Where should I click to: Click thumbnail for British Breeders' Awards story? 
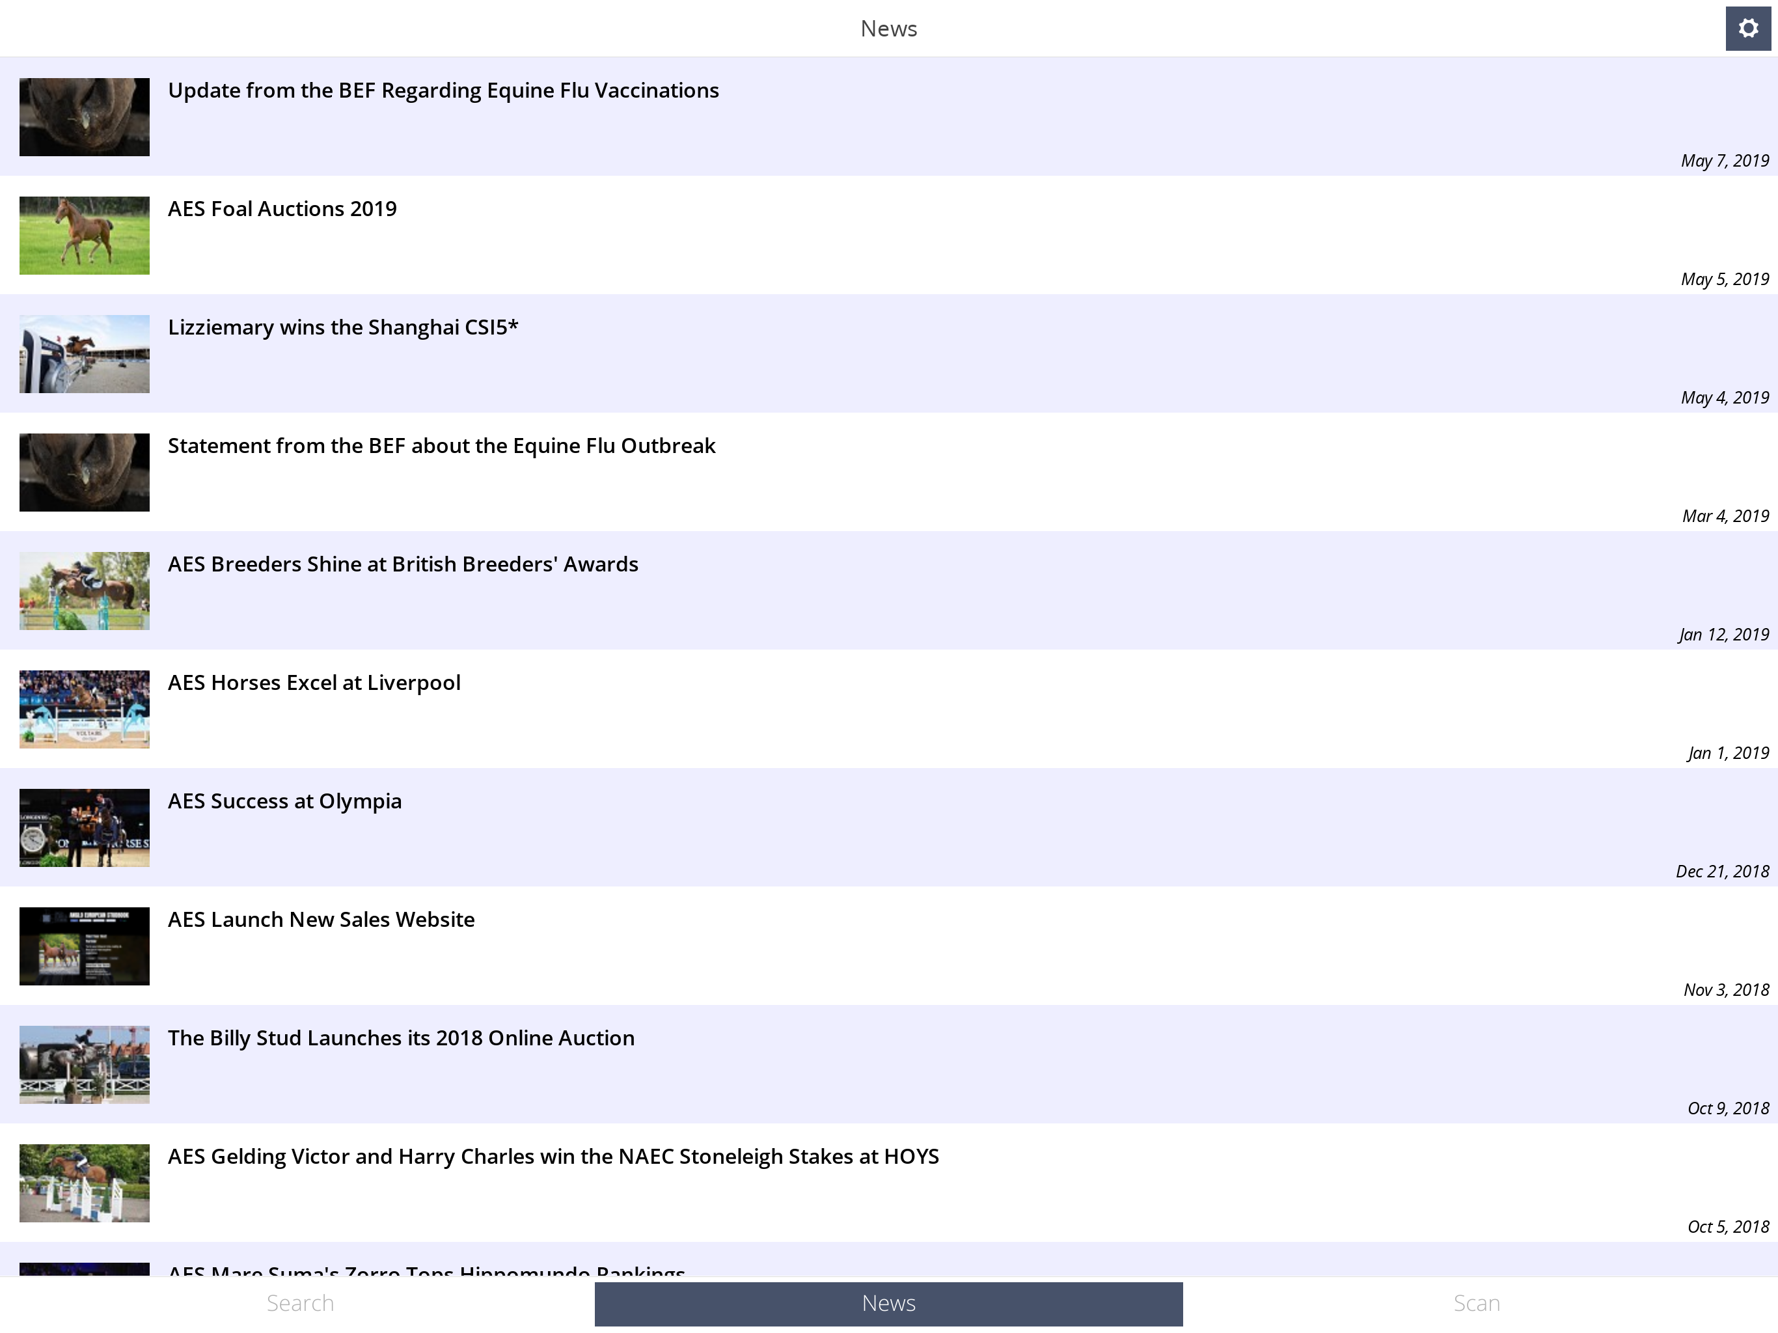click(85, 591)
